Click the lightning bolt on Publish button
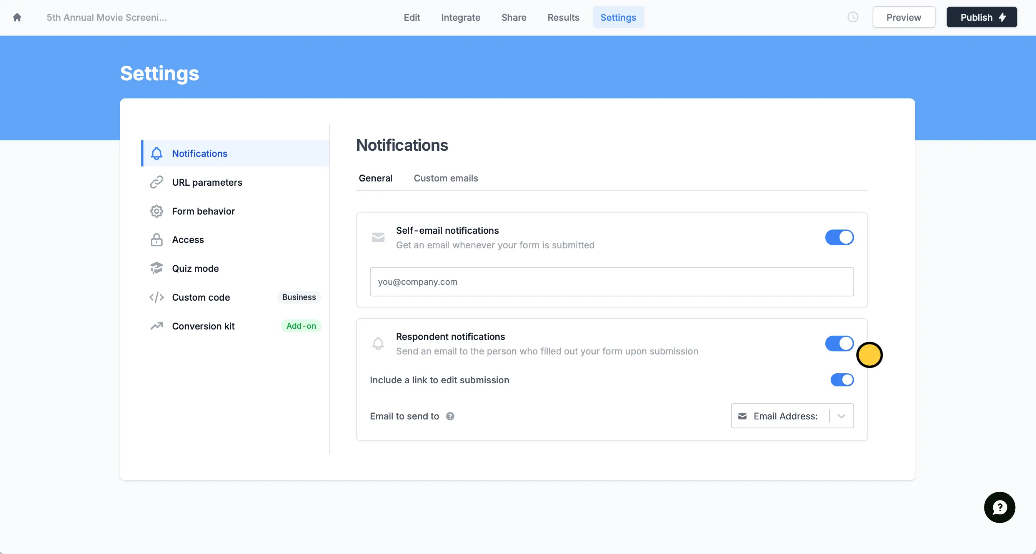This screenshot has height=554, width=1036. click(x=1003, y=17)
